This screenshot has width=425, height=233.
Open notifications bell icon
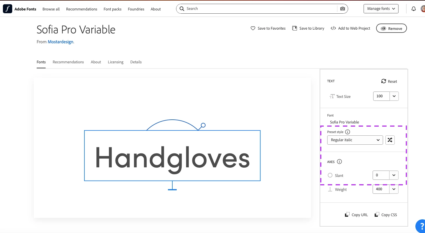click(x=413, y=9)
